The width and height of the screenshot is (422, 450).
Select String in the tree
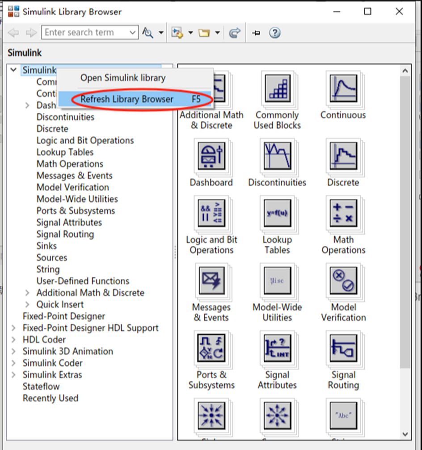tap(48, 270)
